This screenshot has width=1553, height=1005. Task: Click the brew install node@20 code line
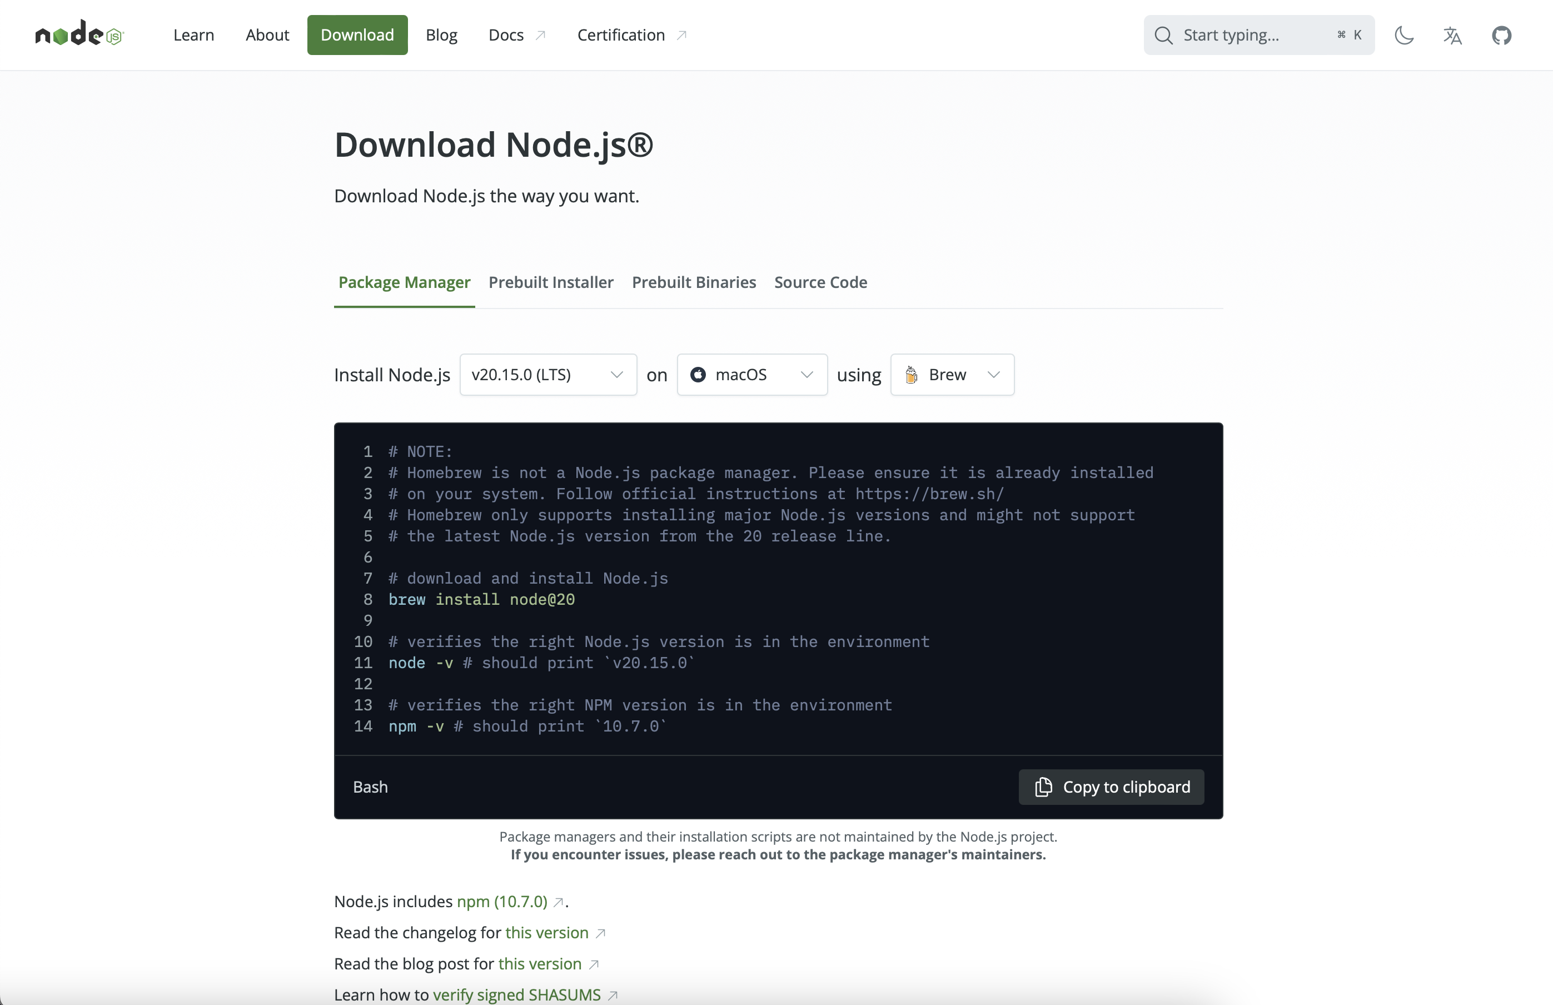pos(481,600)
